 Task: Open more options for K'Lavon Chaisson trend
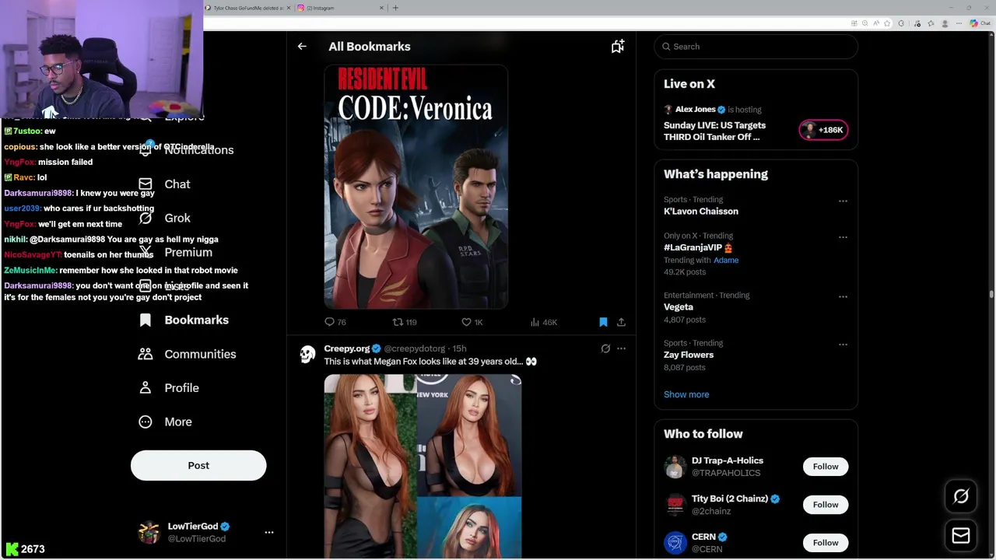pyautogui.click(x=843, y=201)
